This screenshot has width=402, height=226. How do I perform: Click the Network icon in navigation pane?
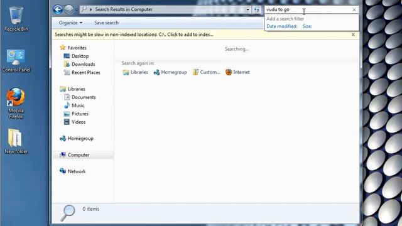click(63, 171)
